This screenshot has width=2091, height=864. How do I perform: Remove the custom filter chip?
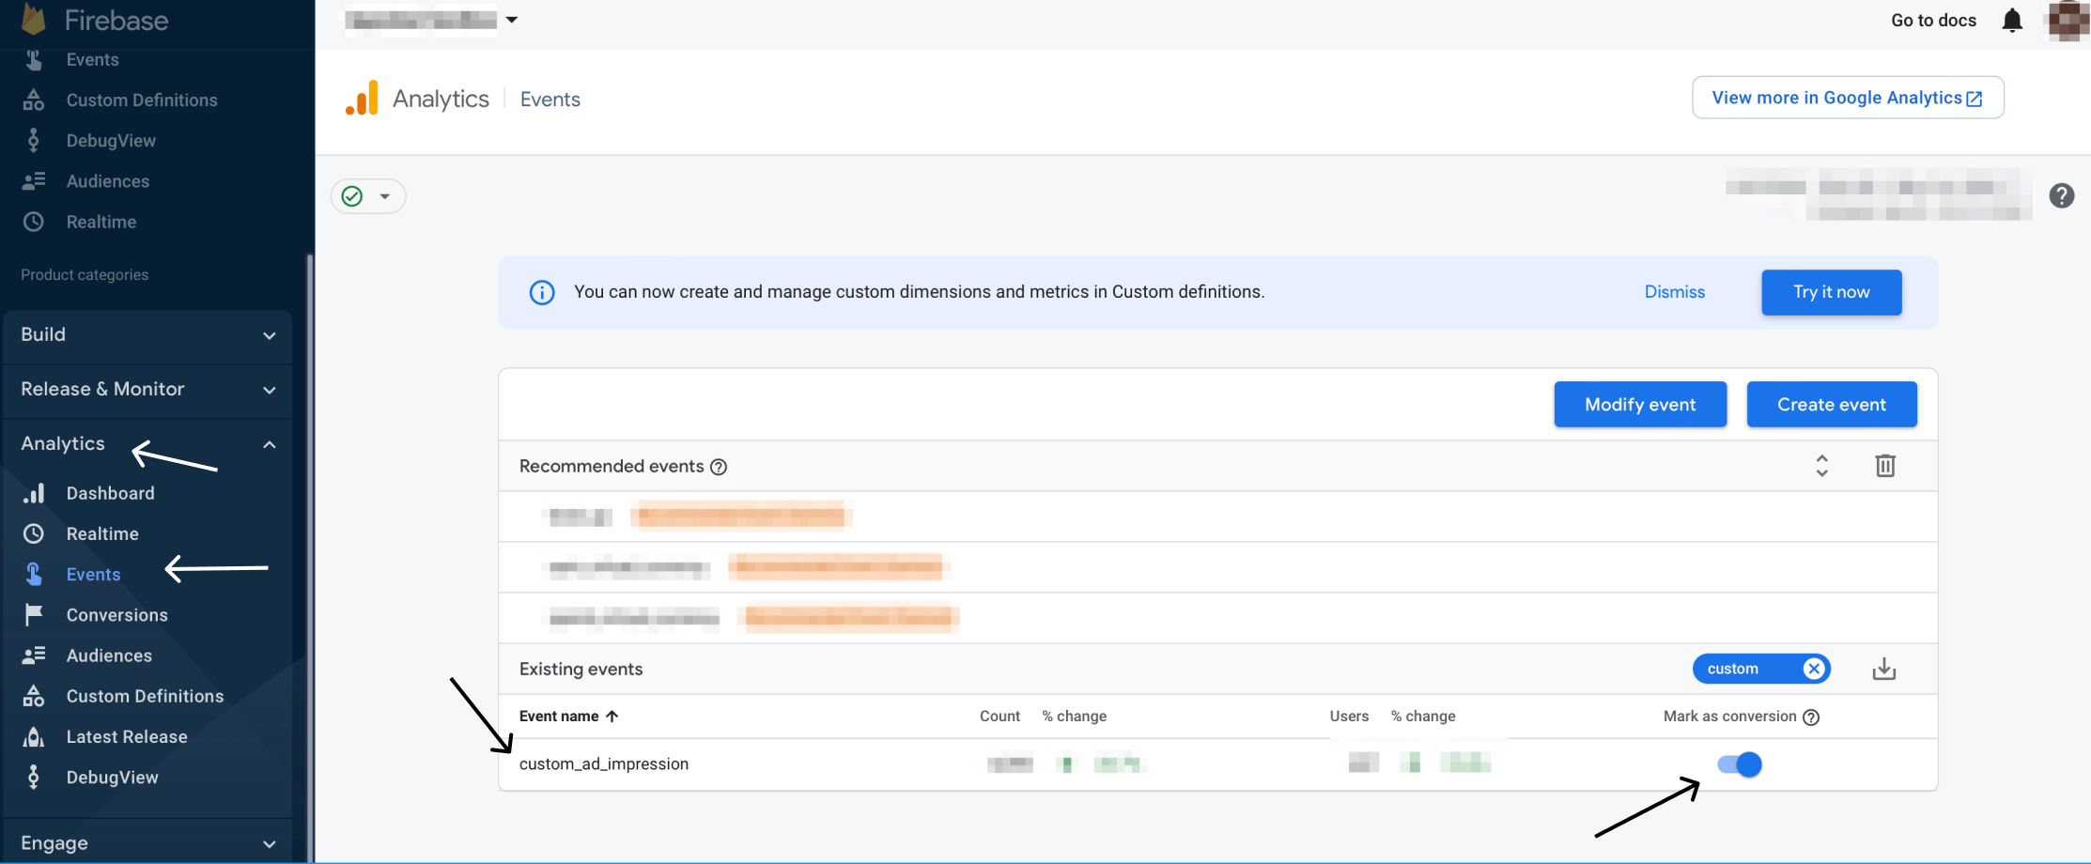tap(1813, 669)
